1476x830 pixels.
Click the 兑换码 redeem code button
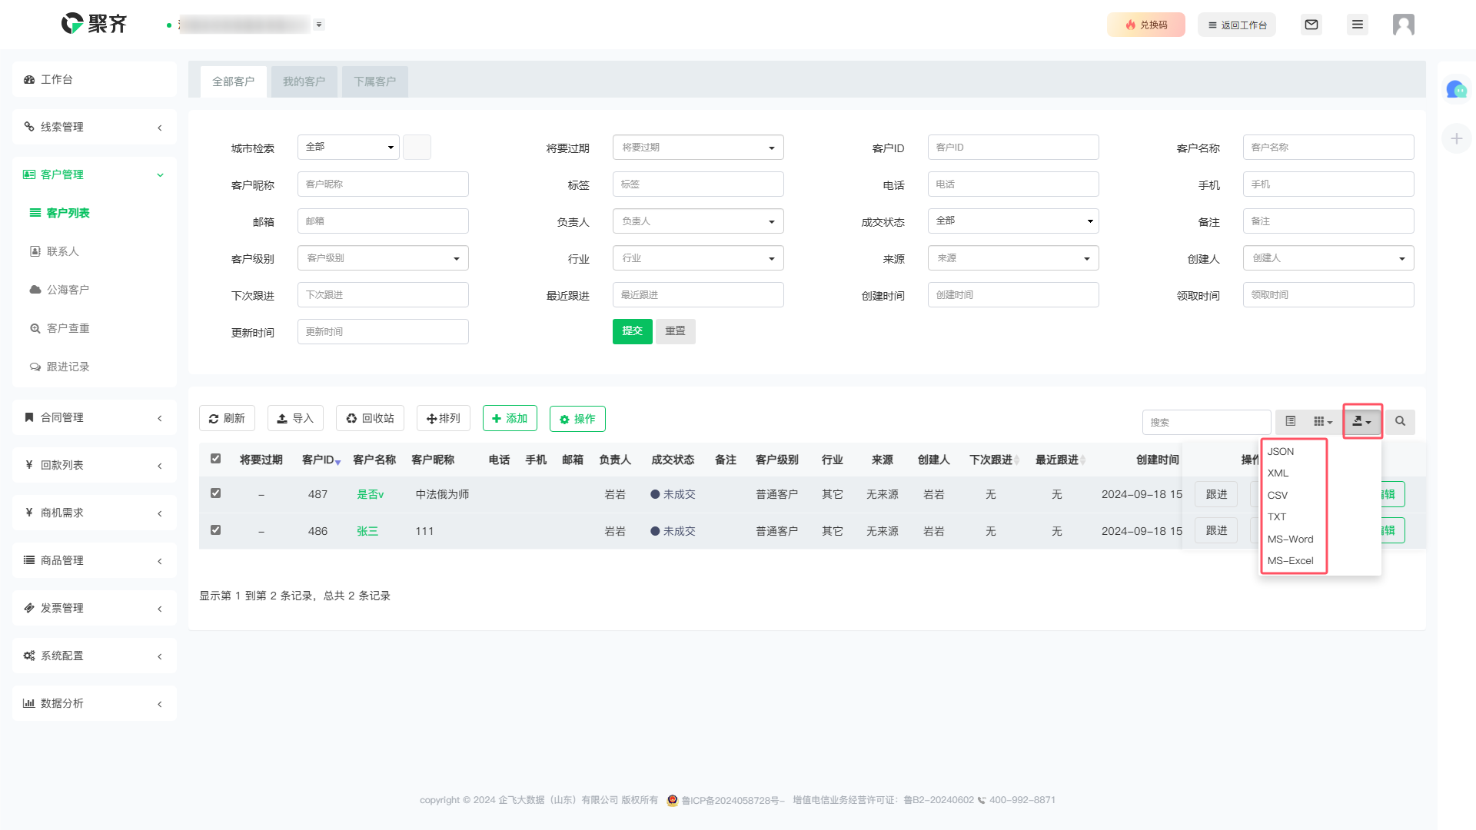pyautogui.click(x=1146, y=25)
